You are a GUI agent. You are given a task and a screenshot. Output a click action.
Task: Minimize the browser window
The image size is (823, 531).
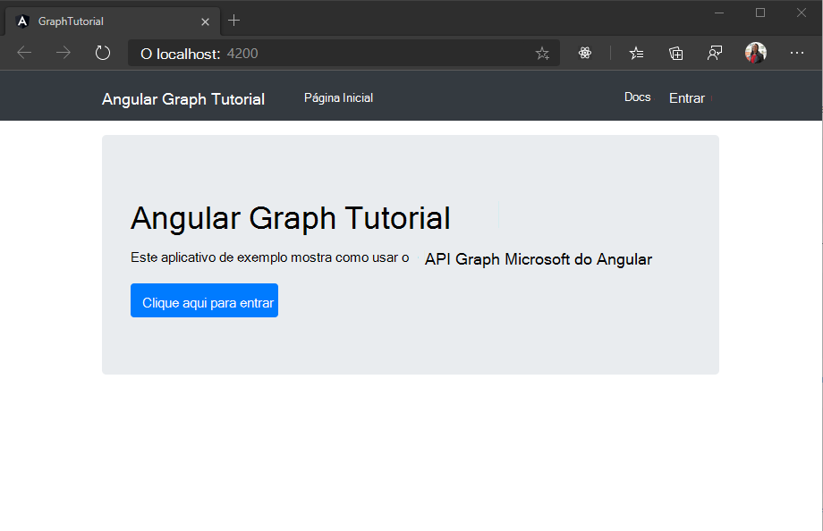click(719, 13)
